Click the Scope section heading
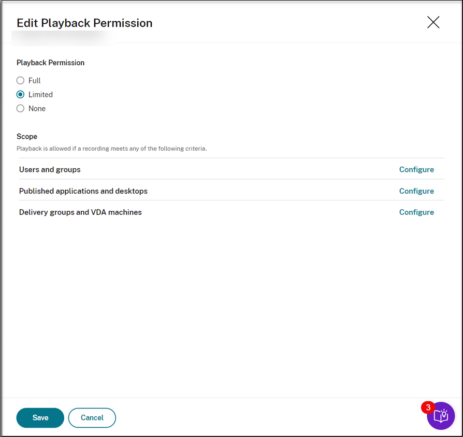Viewport: 463px width, 437px height. [27, 137]
